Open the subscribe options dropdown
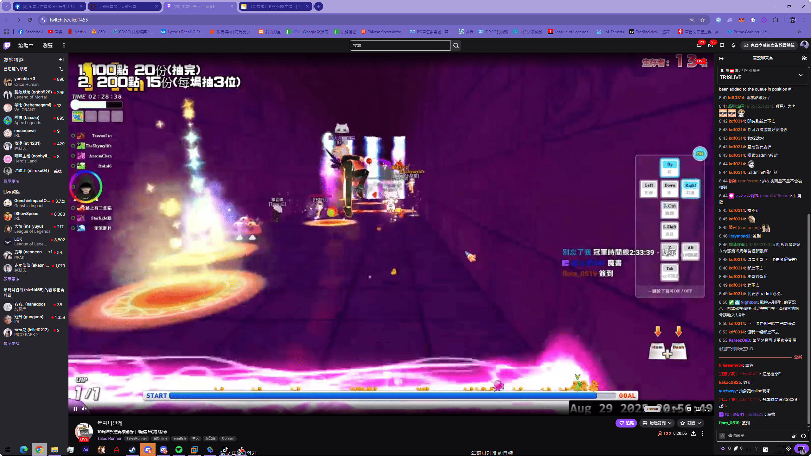This screenshot has width=811, height=456. point(691,423)
